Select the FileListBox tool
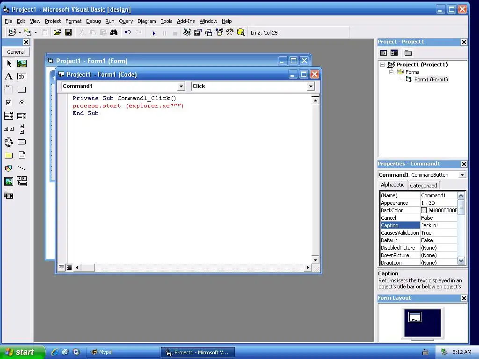 click(22, 155)
